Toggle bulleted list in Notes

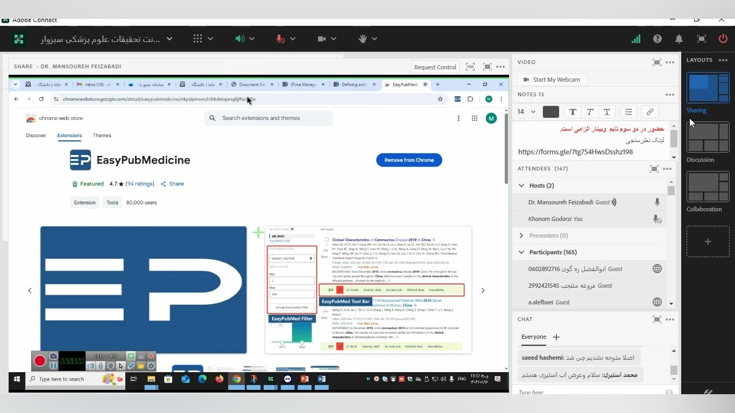tap(628, 112)
